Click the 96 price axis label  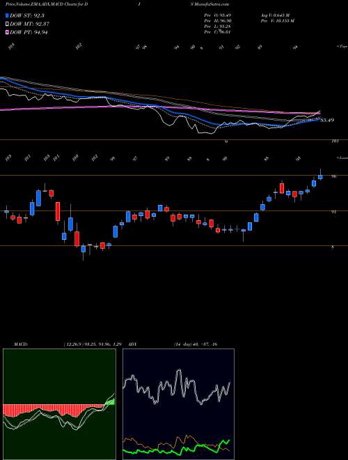coord(334,176)
